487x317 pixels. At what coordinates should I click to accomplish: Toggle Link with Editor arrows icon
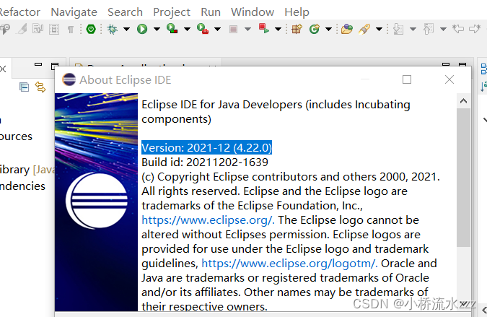click(x=40, y=87)
